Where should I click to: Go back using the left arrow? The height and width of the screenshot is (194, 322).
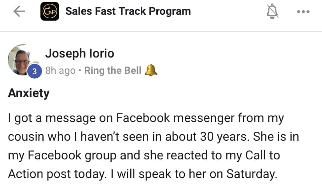click(19, 11)
